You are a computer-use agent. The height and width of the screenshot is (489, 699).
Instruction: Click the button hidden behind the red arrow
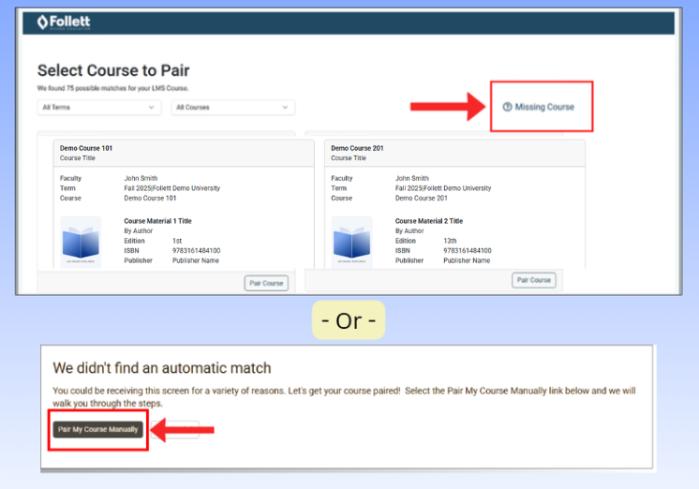click(174, 430)
